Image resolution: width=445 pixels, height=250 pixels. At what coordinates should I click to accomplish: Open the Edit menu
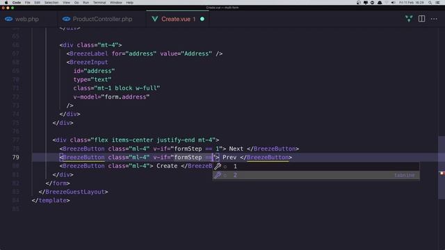[37, 3]
